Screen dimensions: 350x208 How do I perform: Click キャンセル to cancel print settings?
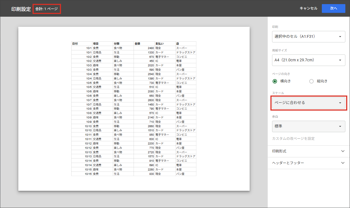tap(308, 8)
